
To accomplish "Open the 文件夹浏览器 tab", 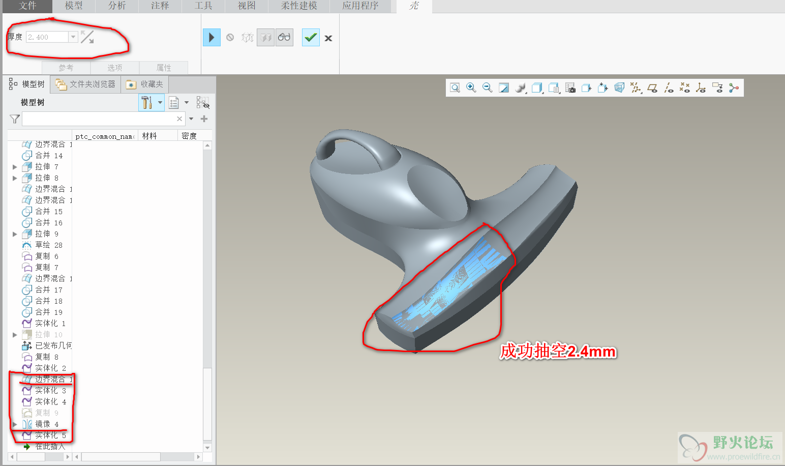I will pyautogui.click(x=86, y=84).
